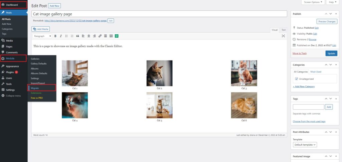
Task: Open the Paragraph format dropdown
Action: [x=42, y=36]
